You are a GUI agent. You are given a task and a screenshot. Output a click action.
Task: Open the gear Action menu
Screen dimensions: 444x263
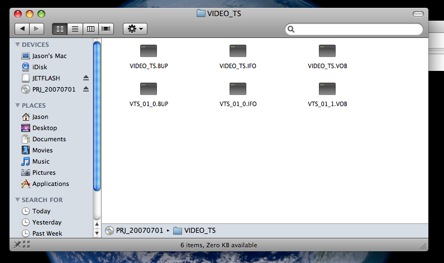click(x=135, y=29)
